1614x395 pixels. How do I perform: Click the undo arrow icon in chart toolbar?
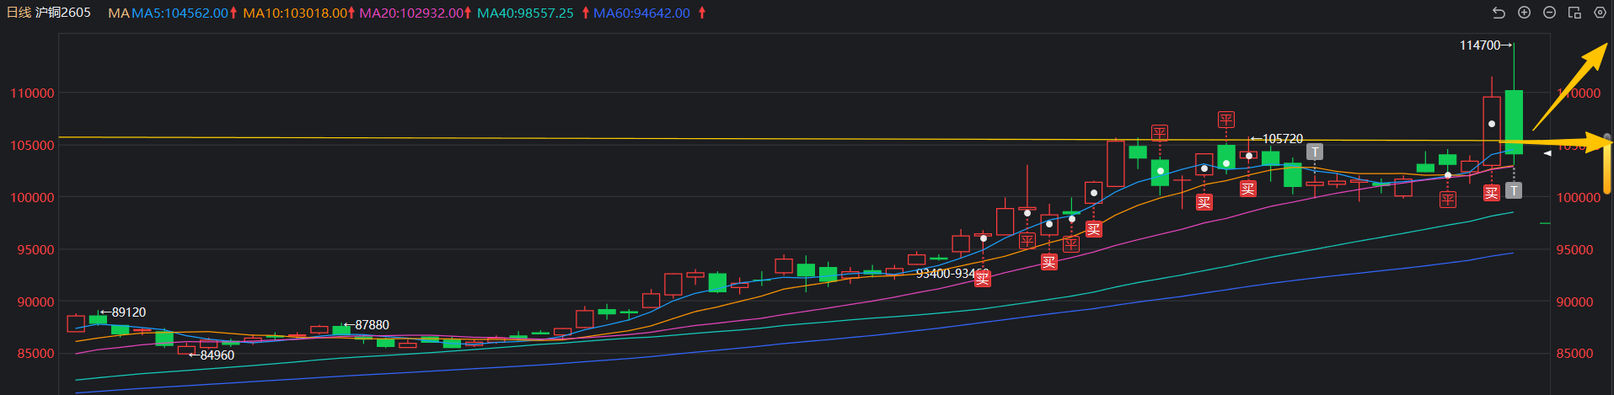[1499, 13]
